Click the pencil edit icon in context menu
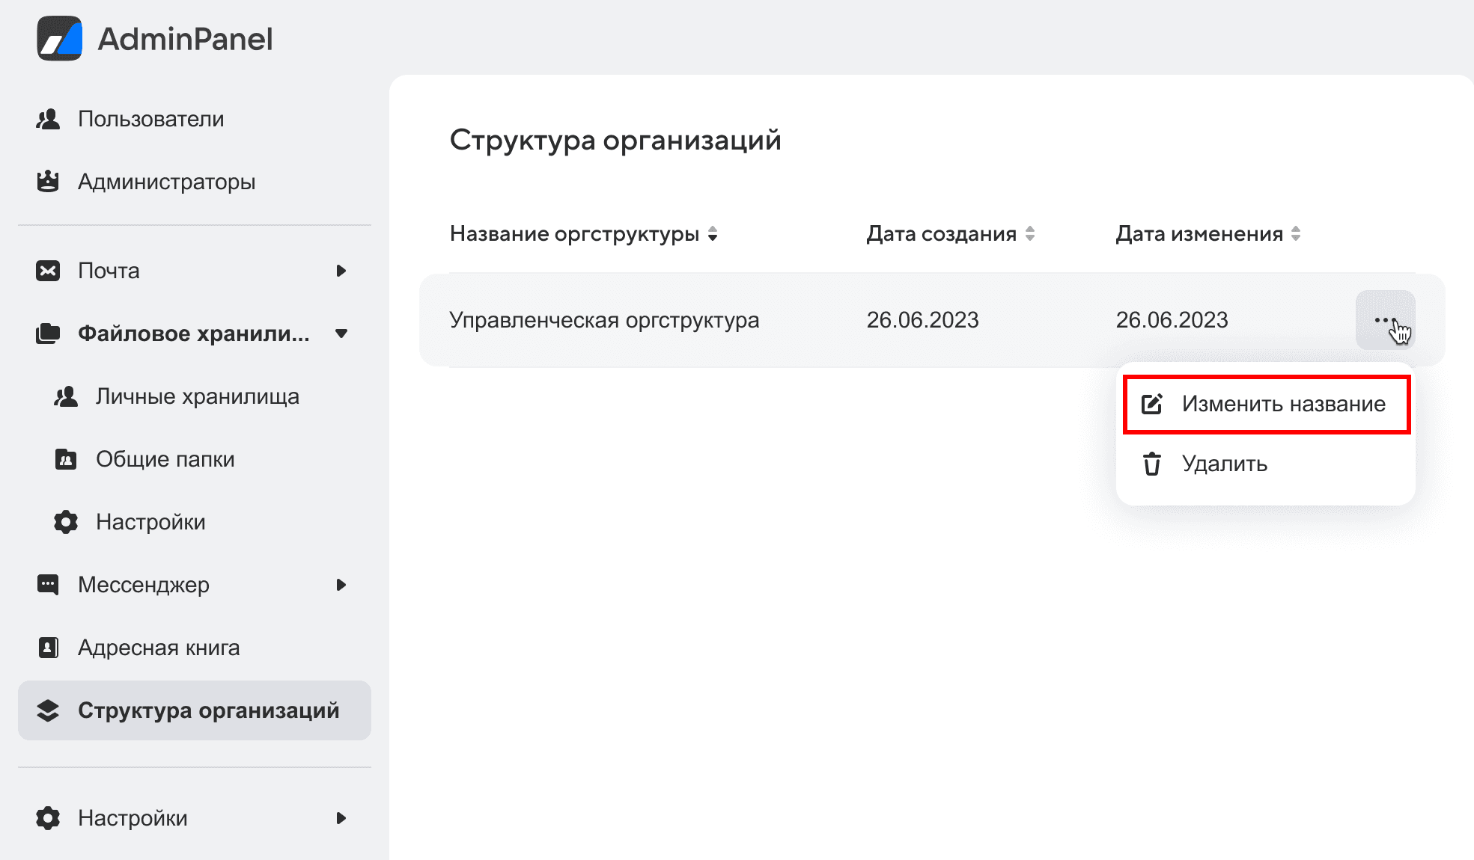Screen dimensions: 1474x860 1151,404
